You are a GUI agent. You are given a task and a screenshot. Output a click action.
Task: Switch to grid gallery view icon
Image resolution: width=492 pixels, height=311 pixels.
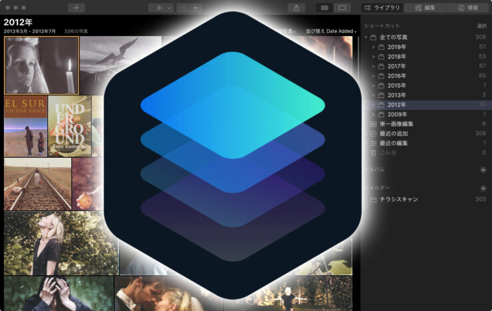pos(324,8)
